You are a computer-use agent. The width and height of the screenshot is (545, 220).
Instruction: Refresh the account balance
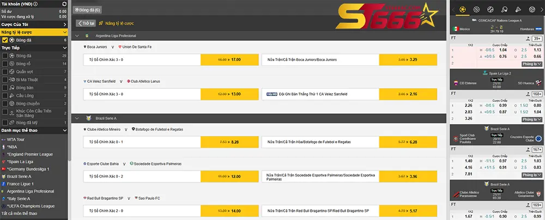point(64,4)
